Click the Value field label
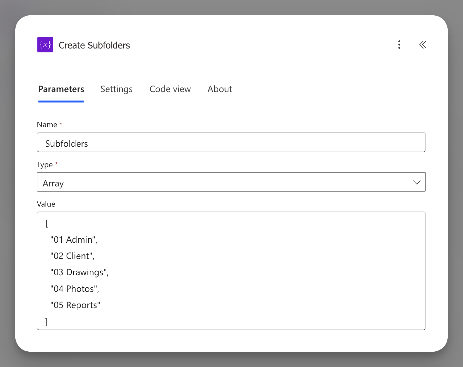463x367 pixels. pyautogui.click(x=46, y=204)
